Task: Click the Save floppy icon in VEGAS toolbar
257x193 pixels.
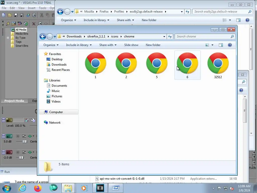Action: (x=16, y=15)
